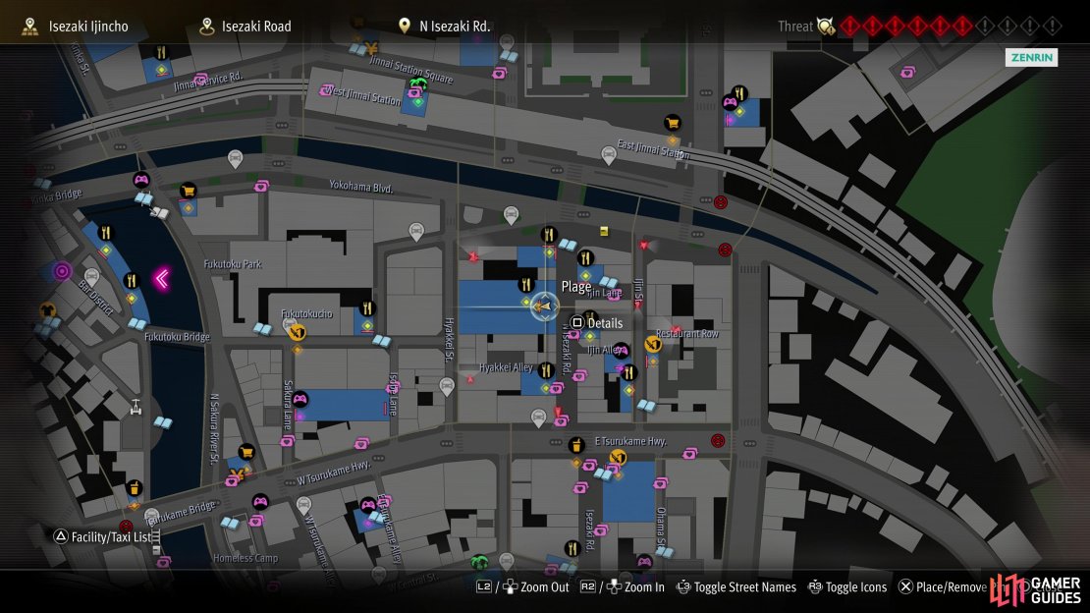
Task: Click the Zoom Out control
Action: click(522, 587)
